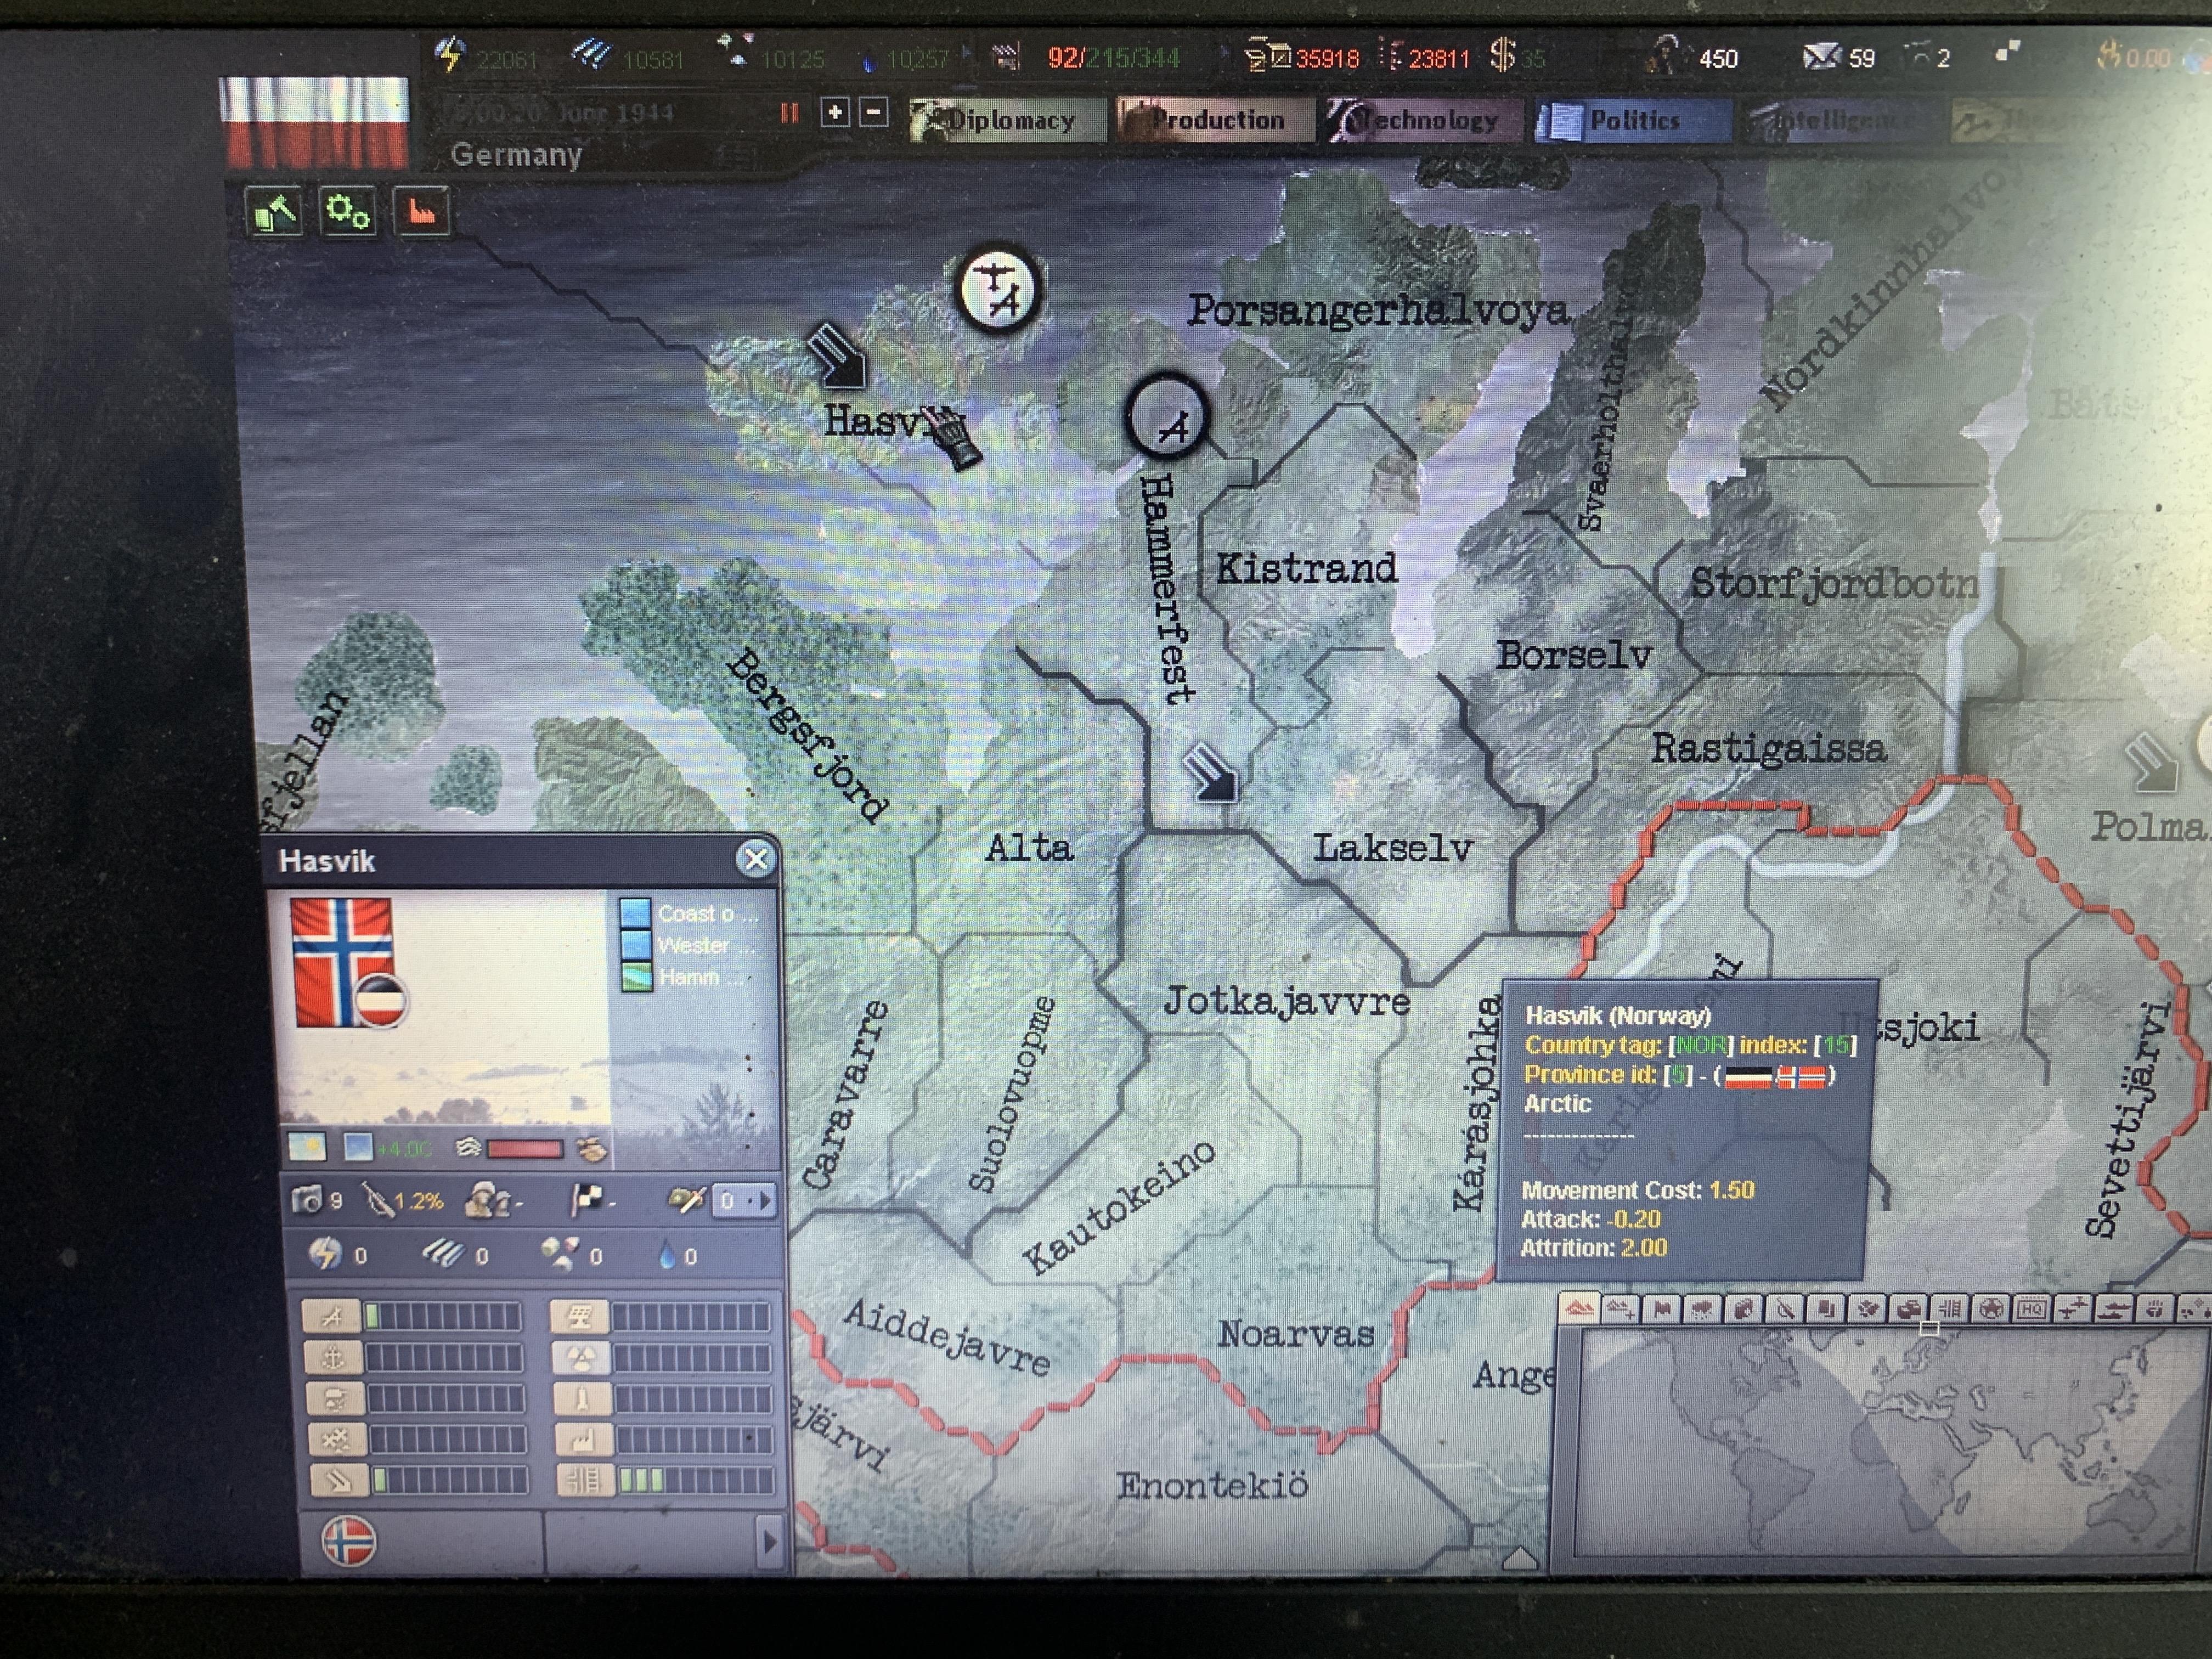2212x1659 pixels.
Task: Select infrastructure map mode
Action: (x=1949, y=1308)
